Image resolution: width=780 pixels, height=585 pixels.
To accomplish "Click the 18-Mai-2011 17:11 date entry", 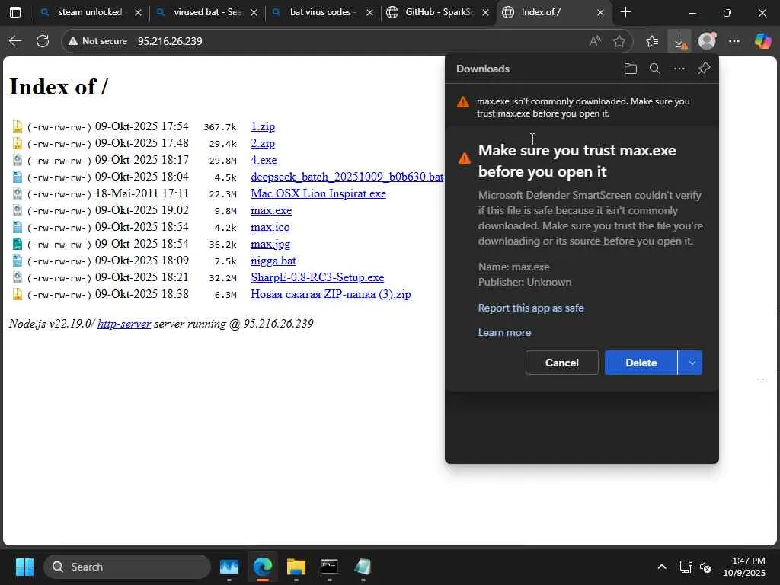I will point(142,193).
